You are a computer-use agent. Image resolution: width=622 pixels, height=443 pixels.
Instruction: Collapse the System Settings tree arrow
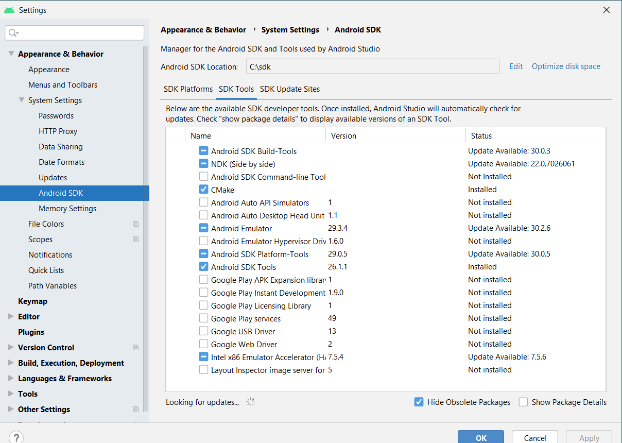[21, 100]
